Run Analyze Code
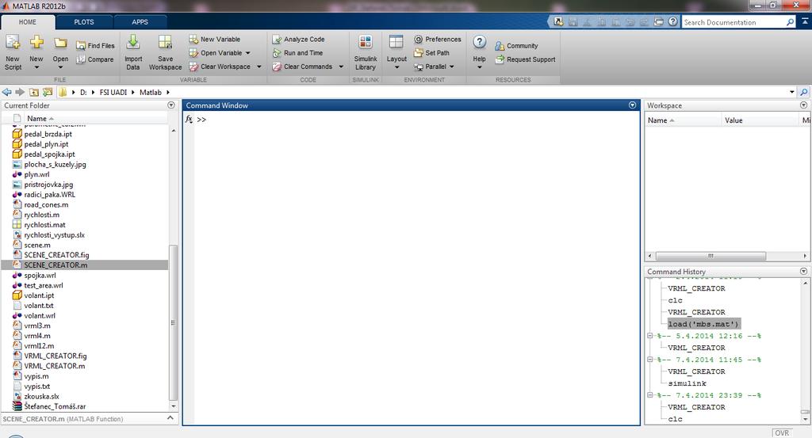 click(x=298, y=40)
